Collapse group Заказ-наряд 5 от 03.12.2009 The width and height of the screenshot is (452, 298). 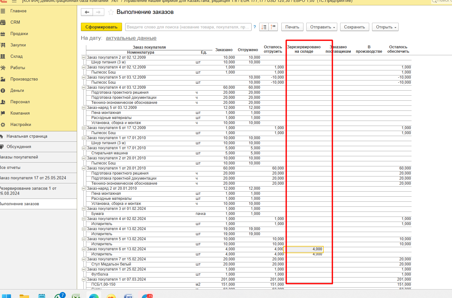pyautogui.click(x=84, y=108)
